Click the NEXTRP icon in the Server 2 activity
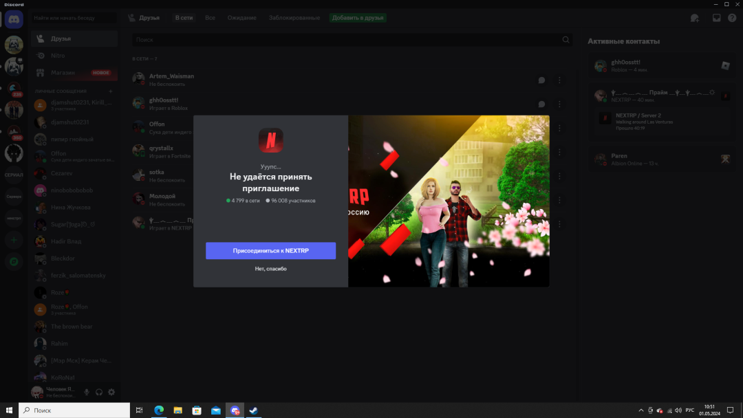Viewport: 743px width, 418px height. click(605, 118)
